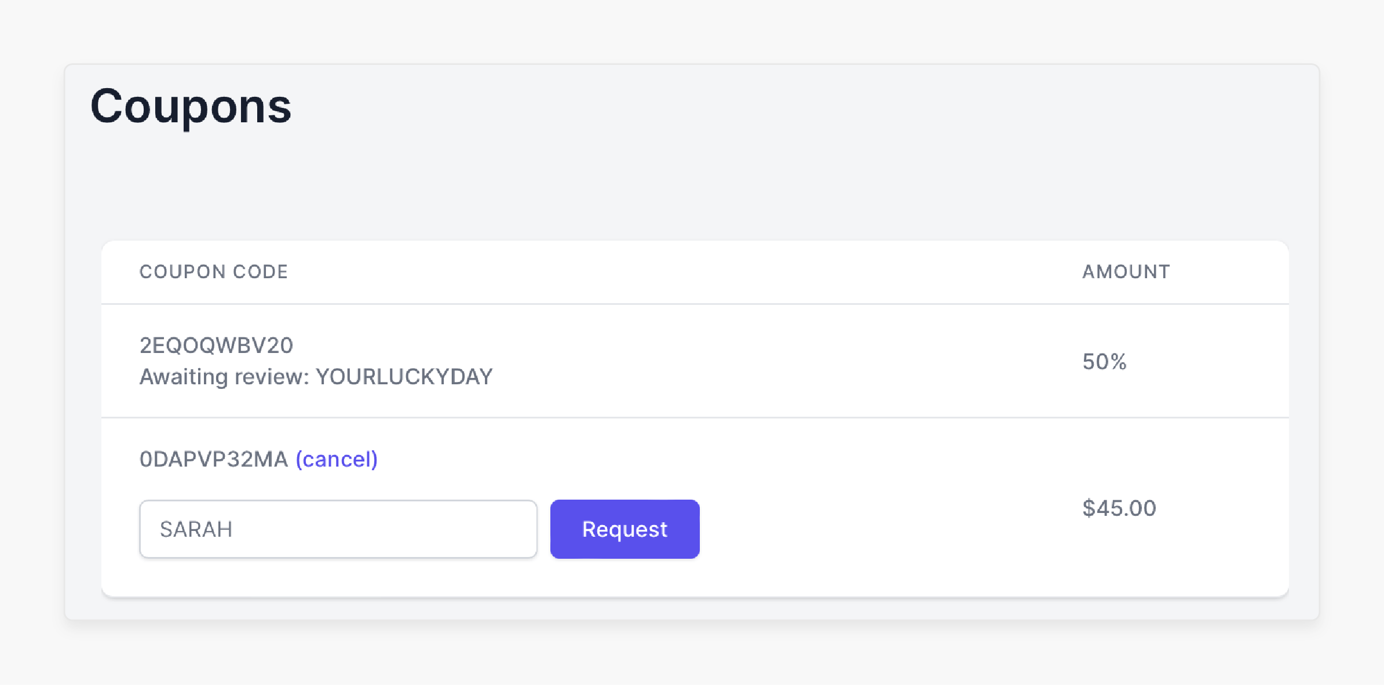Screen dimensions: 1384x688
Task: Click the 50% amount value
Action: (1104, 362)
